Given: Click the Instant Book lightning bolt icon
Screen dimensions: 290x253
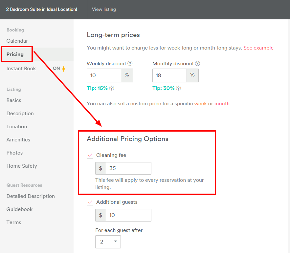Looking at the screenshot, I should [64, 69].
